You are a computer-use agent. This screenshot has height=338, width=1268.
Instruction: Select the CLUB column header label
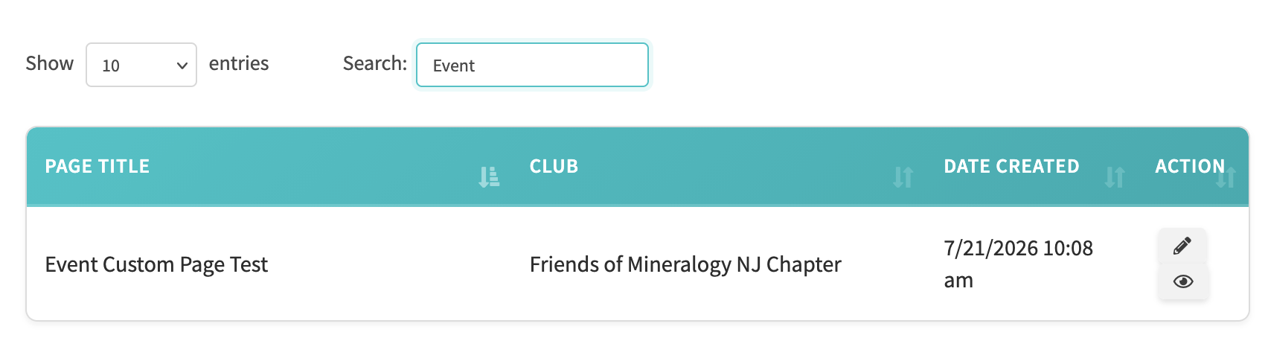[x=554, y=166]
